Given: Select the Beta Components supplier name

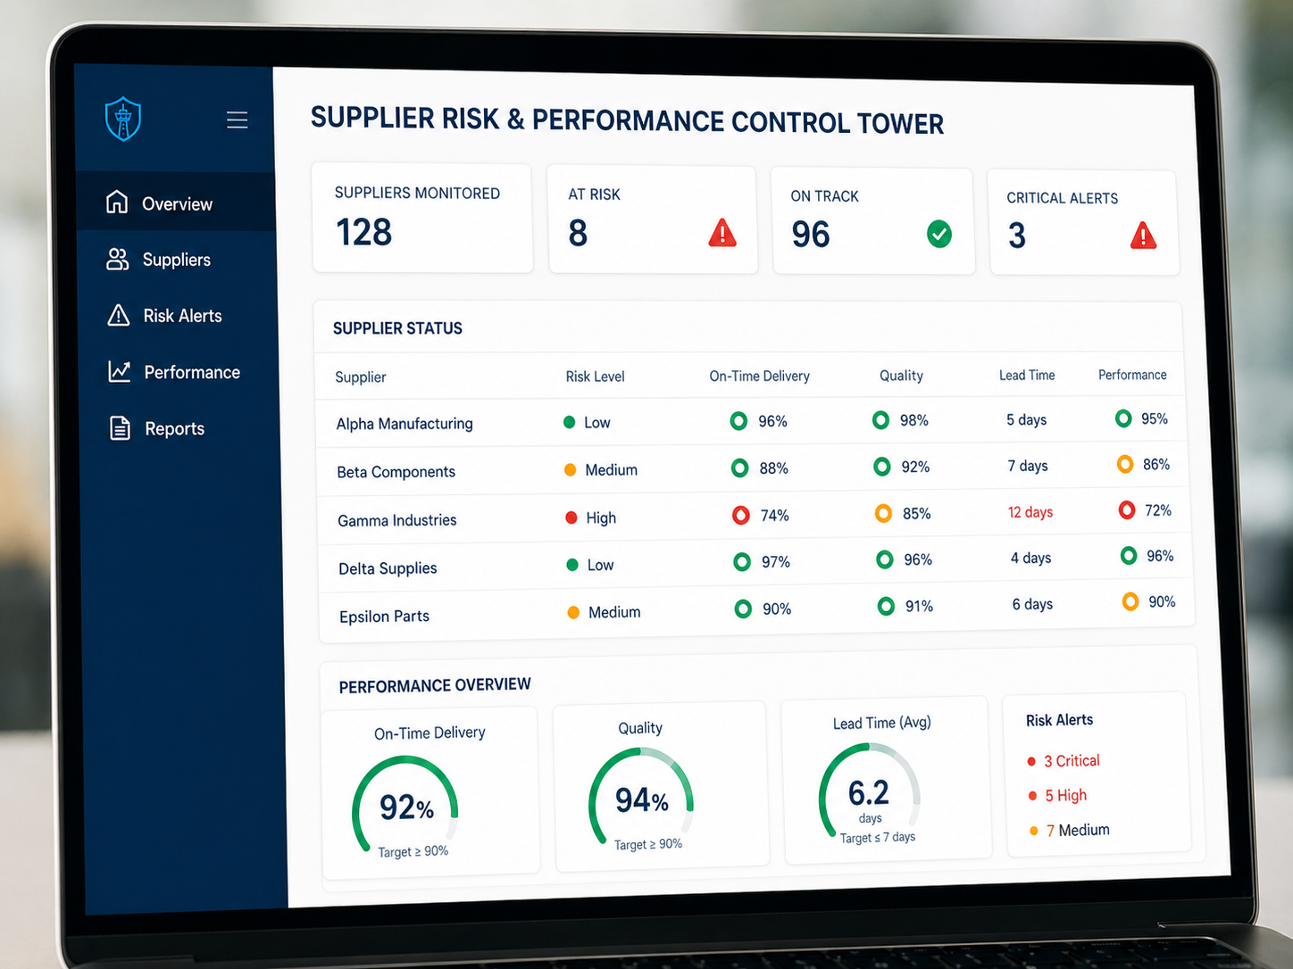Looking at the screenshot, I should (x=396, y=472).
